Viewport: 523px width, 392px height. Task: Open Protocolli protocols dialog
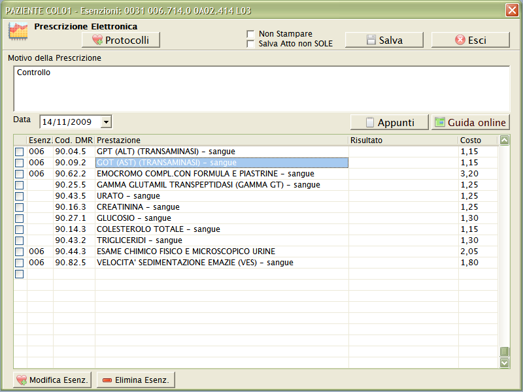(x=121, y=40)
